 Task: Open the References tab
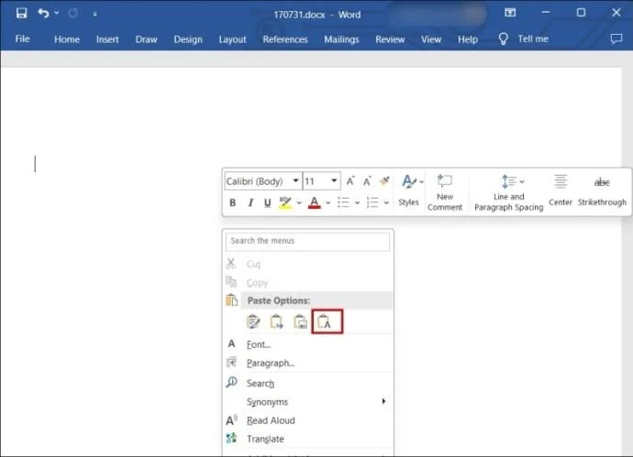pyautogui.click(x=285, y=39)
